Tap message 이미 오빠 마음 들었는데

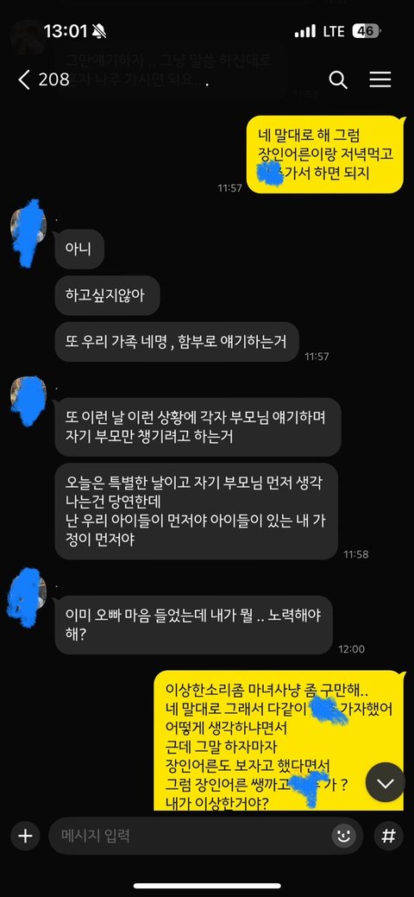coord(194,625)
